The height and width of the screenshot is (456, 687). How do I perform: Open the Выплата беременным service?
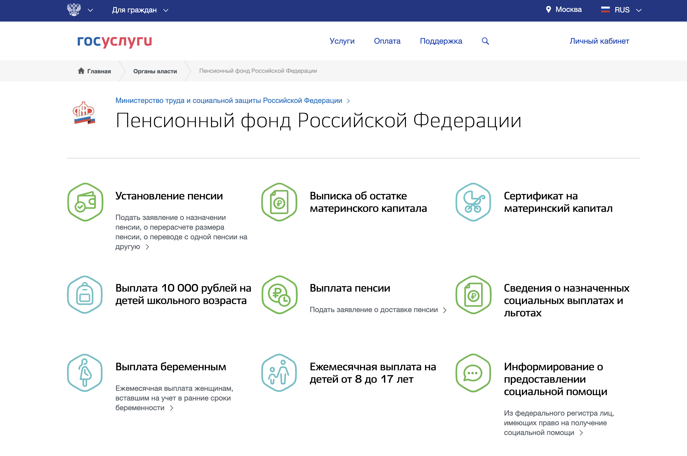click(x=171, y=367)
